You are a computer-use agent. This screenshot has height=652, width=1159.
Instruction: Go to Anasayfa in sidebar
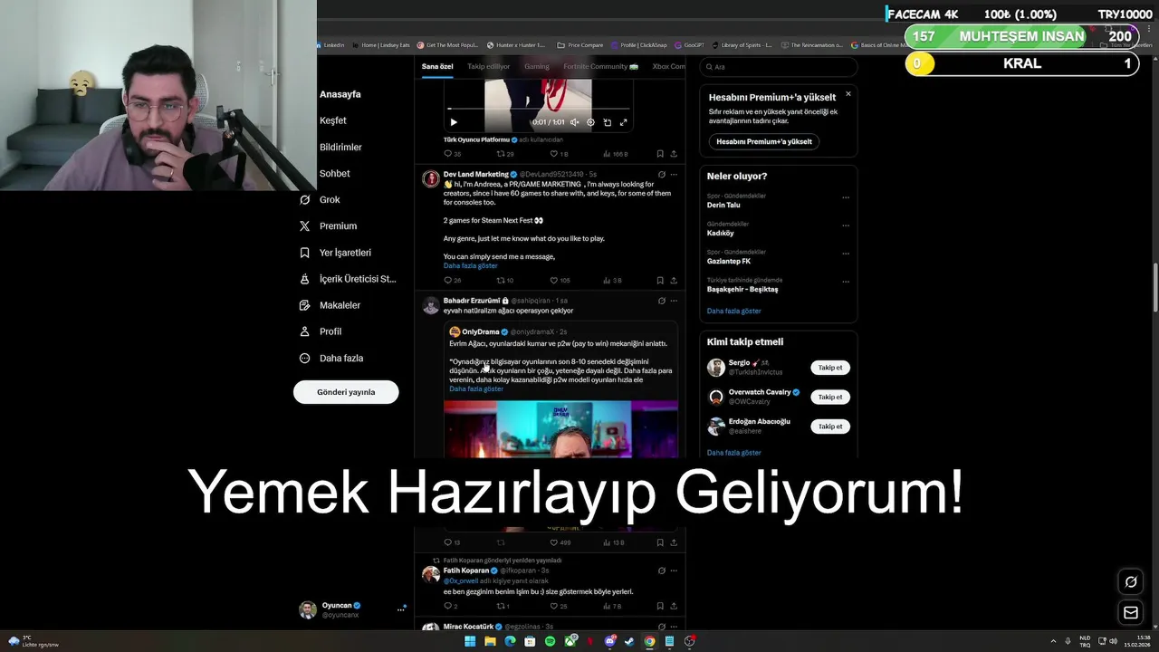coord(340,94)
